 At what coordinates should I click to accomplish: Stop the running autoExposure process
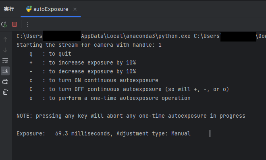15,24
